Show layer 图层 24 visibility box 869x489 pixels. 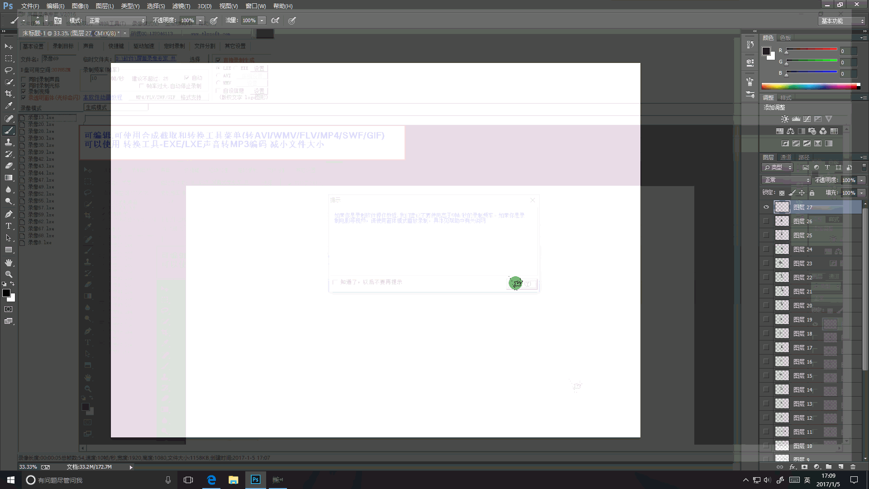click(x=766, y=249)
